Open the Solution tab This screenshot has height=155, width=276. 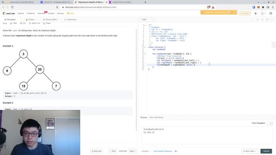30,19
